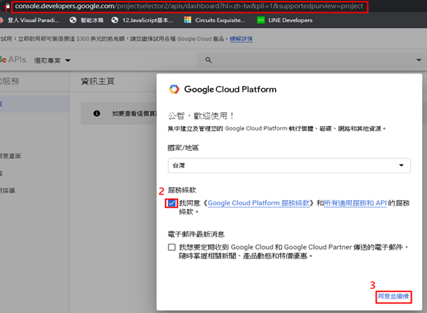Open the 智能冰箱 bookmark
The height and width of the screenshot is (313, 427).
click(x=87, y=20)
